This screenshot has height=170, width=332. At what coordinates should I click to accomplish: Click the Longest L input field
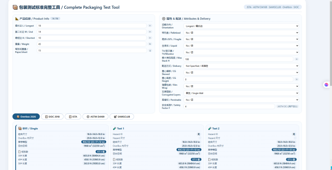pyautogui.click(x=91, y=25)
